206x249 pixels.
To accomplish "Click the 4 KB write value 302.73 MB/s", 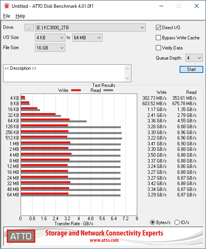I will pyautogui.click(x=154, y=98).
